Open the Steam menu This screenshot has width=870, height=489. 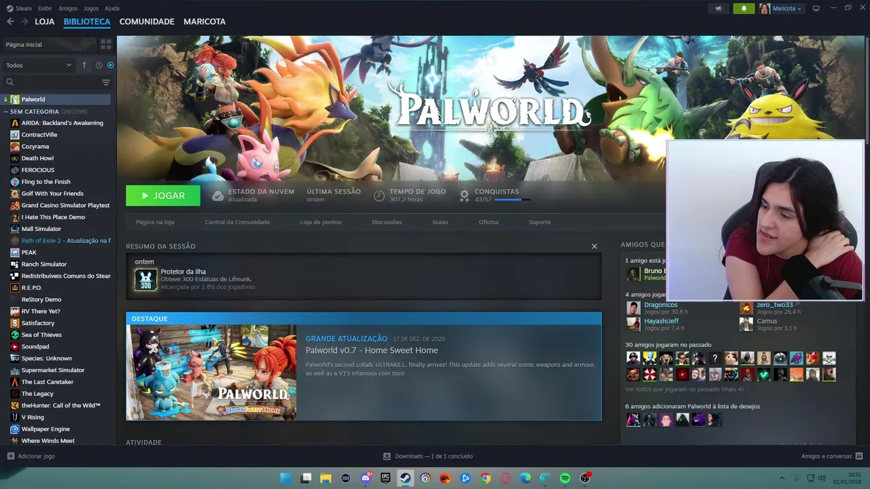click(20, 9)
